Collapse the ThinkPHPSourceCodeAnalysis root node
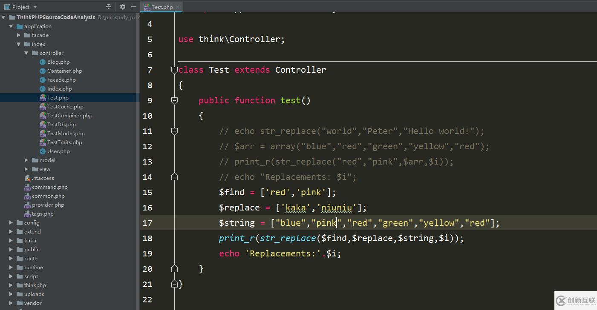The image size is (597, 310). (x=3, y=17)
